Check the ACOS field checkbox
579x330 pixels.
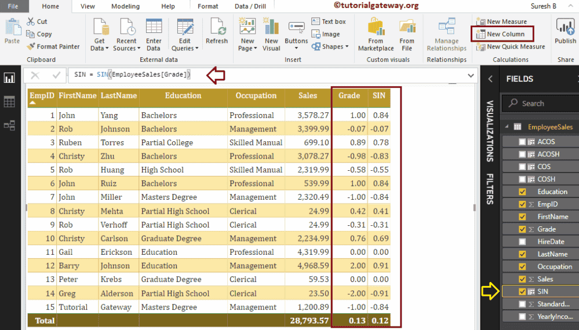(x=523, y=142)
